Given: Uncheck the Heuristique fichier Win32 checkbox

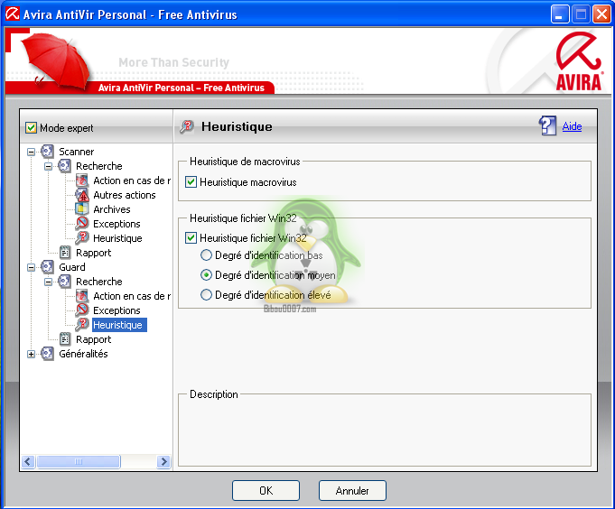Looking at the screenshot, I should [x=191, y=238].
